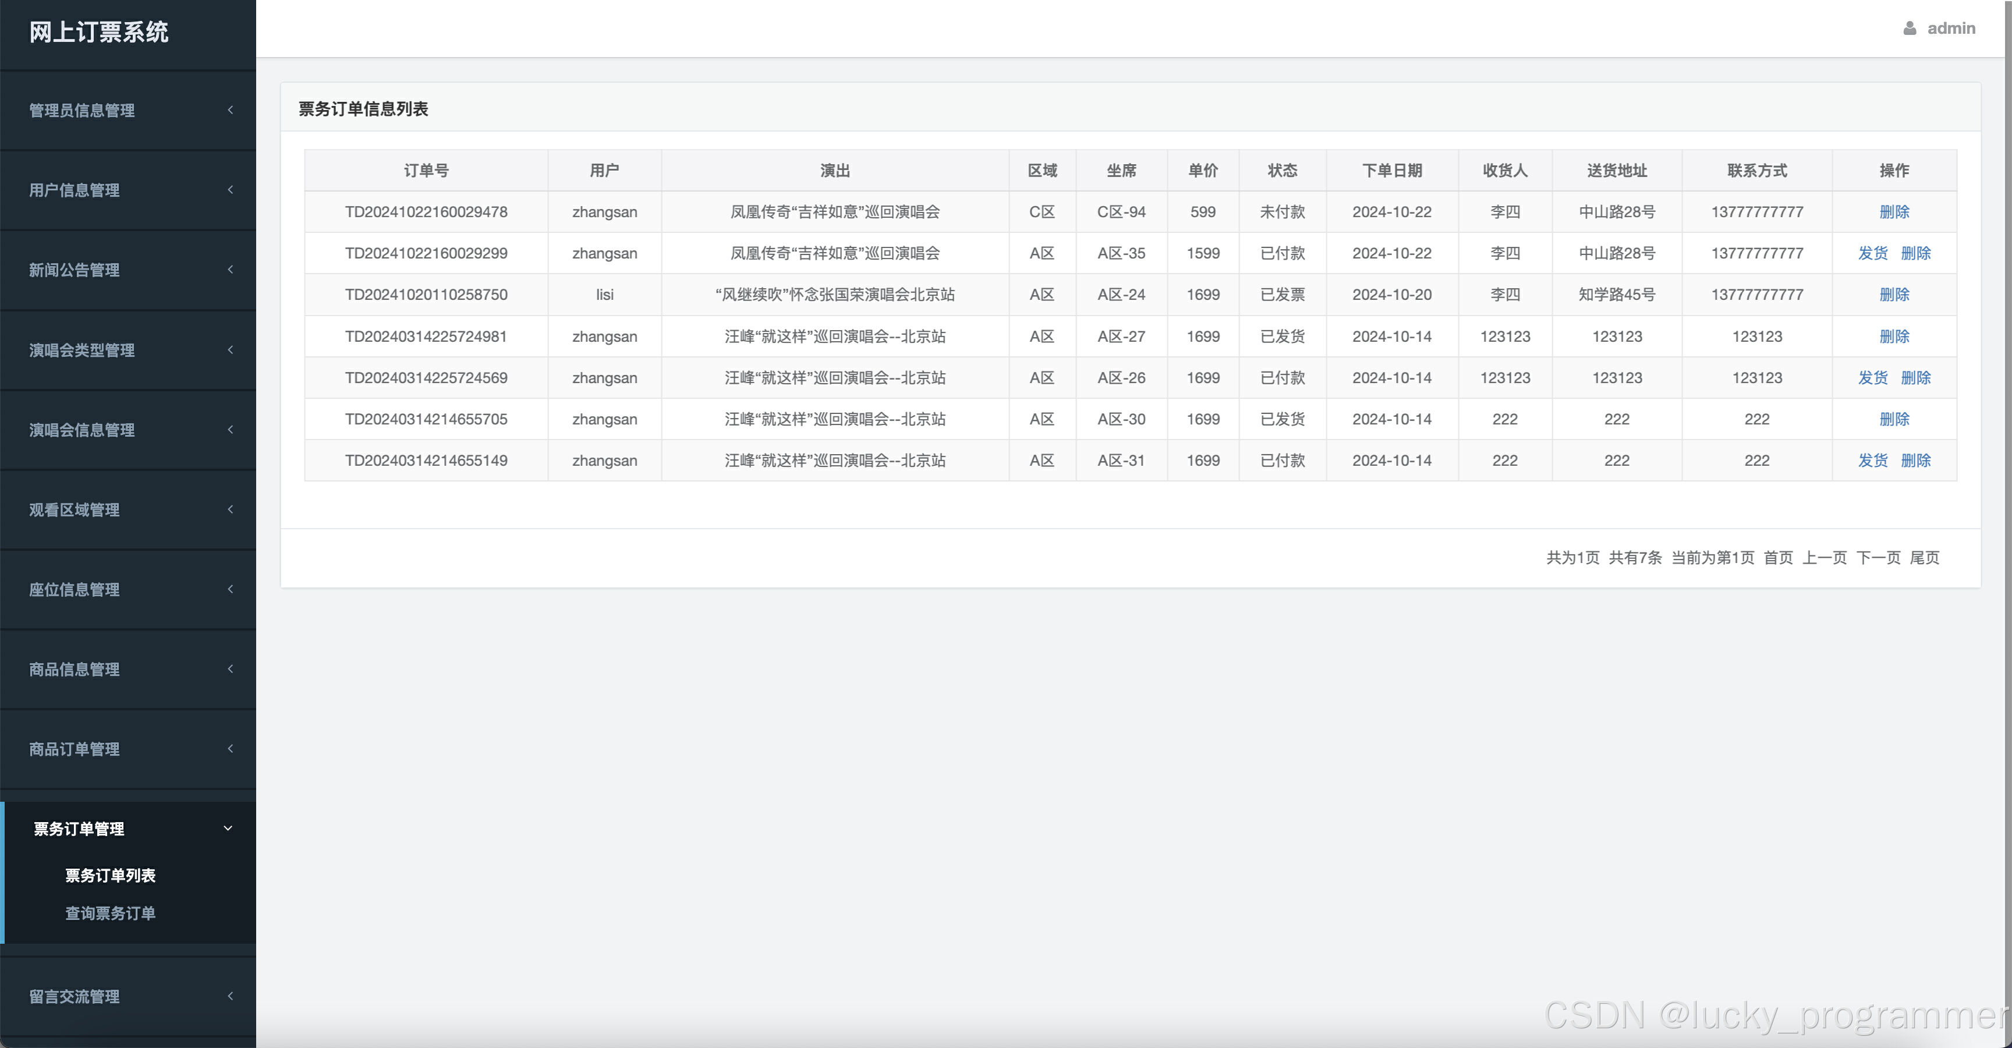The width and height of the screenshot is (2012, 1048).
Task: Open 观看区域管理 sidebar section
Action: pos(74,510)
